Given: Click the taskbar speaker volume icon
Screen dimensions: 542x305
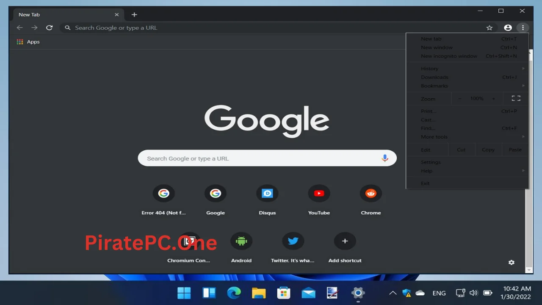Looking at the screenshot, I should 474,293.
